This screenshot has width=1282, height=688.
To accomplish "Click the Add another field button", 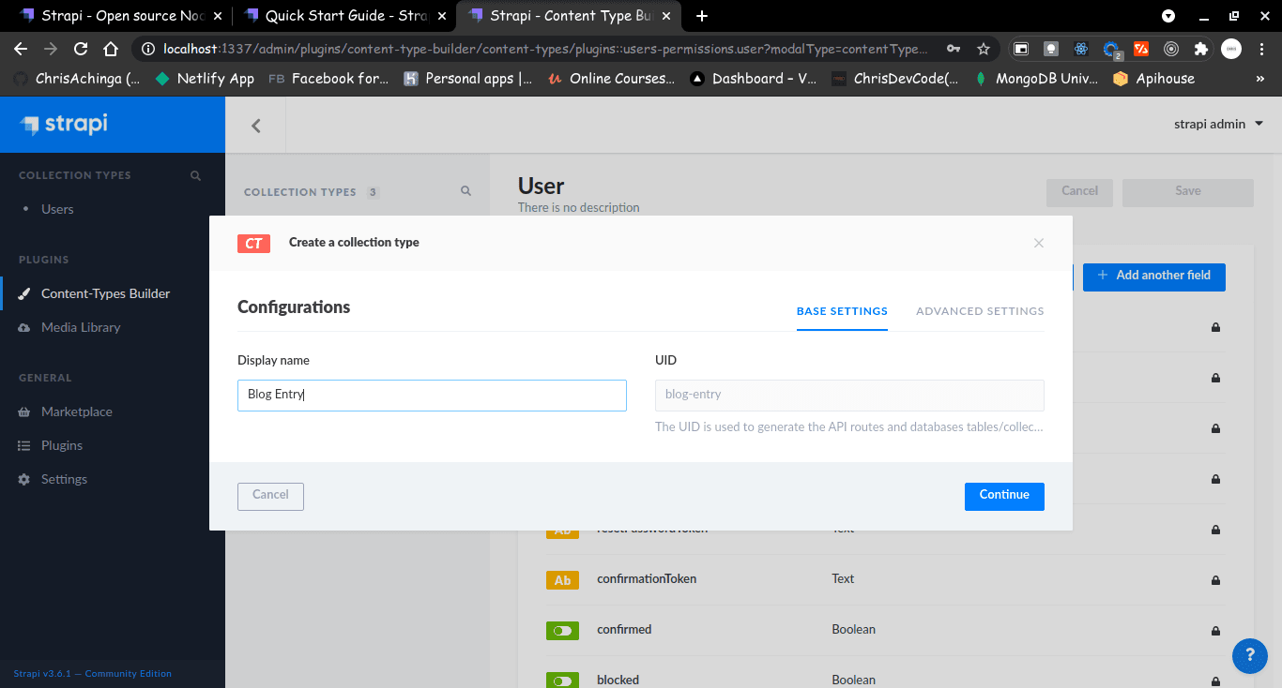I will (1153, 276).
